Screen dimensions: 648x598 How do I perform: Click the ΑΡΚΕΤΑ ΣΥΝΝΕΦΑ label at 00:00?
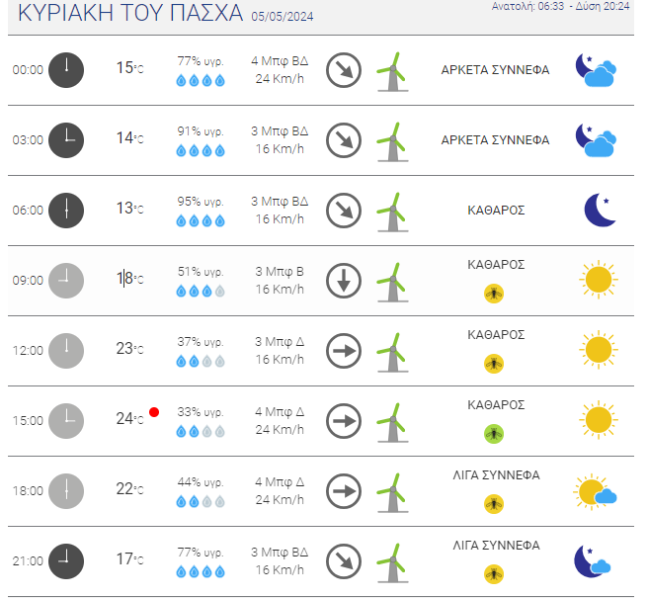(x=495, y=70)
